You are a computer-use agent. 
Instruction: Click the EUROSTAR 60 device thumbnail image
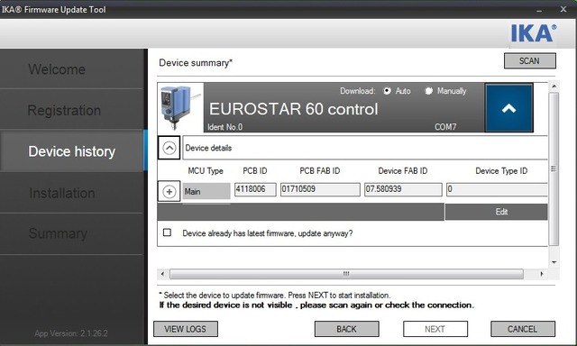pyautogui.click(x=180, y=107)
